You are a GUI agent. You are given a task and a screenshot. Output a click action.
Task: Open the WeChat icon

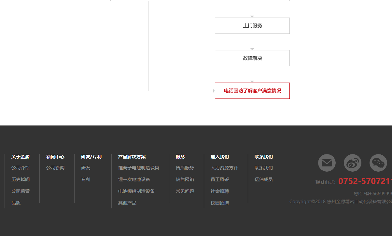coord(378,163)
